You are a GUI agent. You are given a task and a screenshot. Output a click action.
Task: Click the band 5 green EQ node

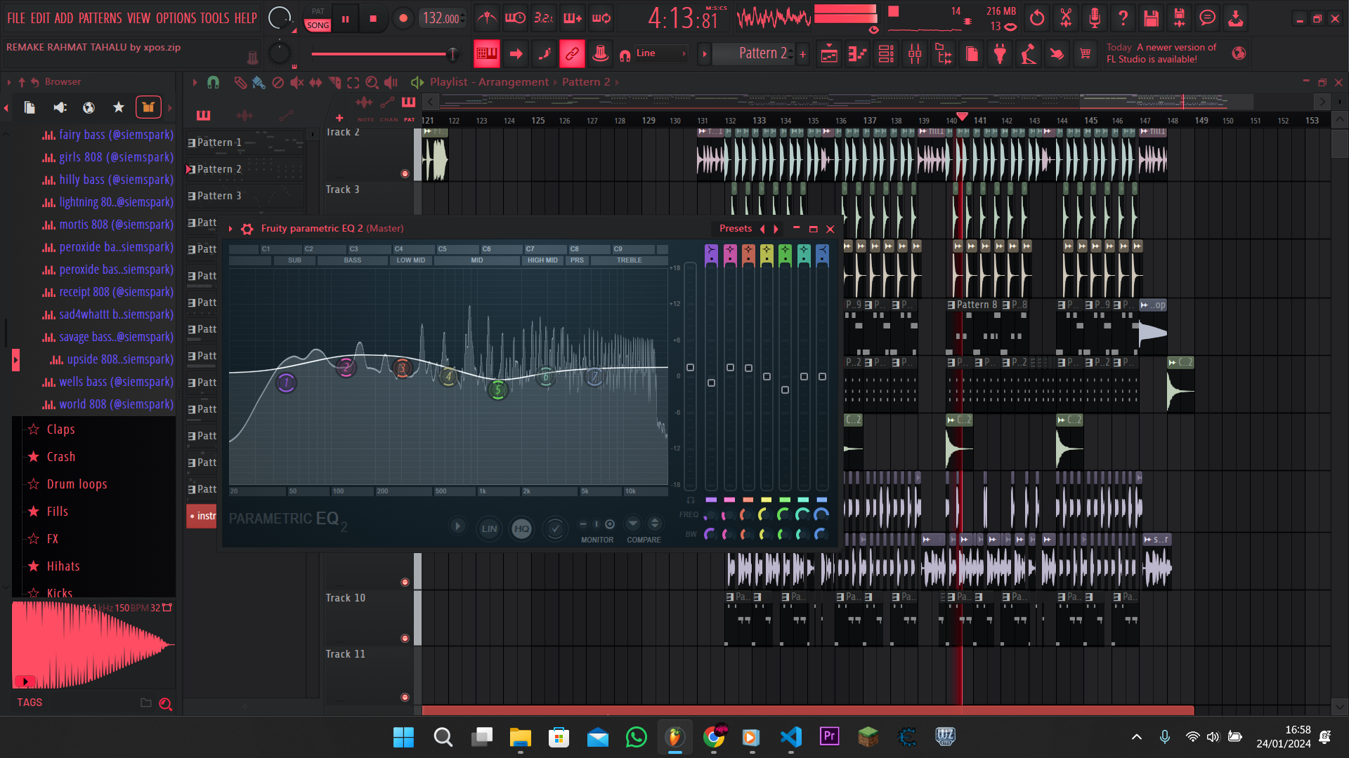[x=497, y=390]
